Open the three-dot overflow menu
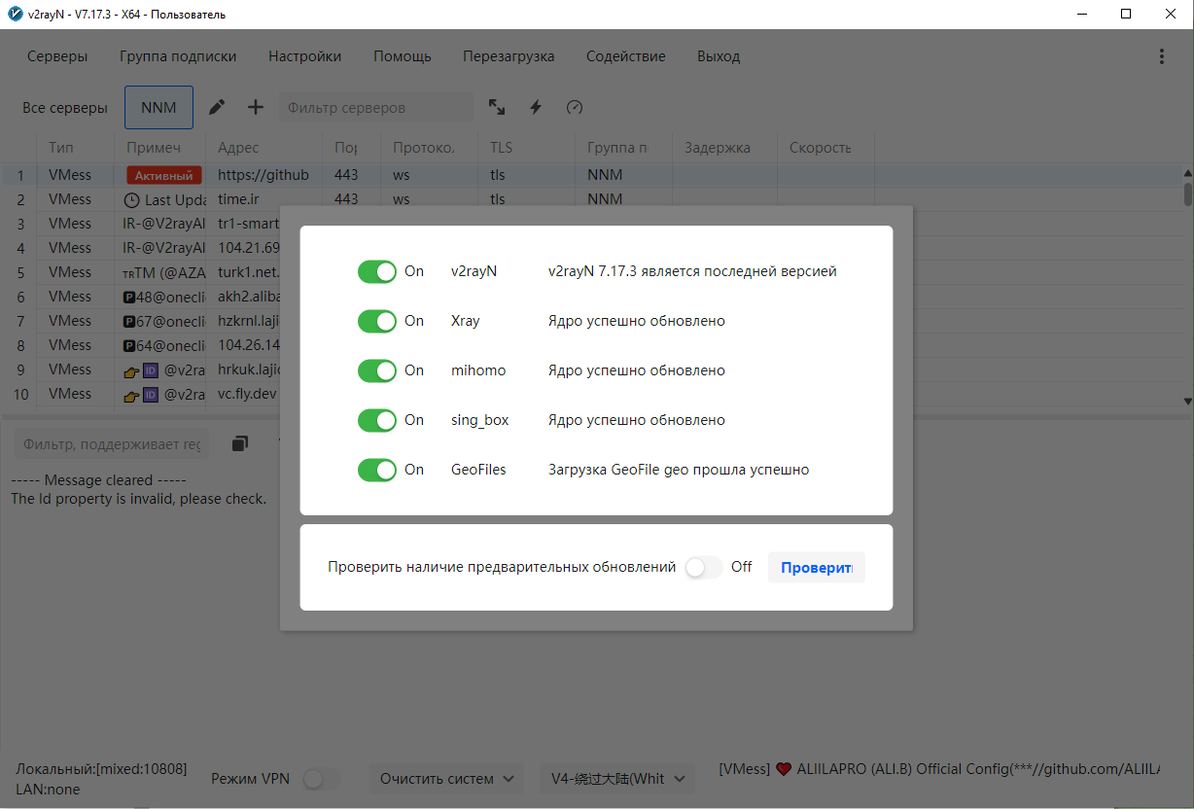This screenshot has width=1194, height=809. point(1161,56)
